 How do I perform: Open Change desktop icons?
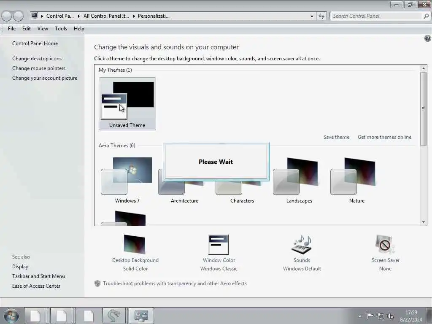(37, 58)
